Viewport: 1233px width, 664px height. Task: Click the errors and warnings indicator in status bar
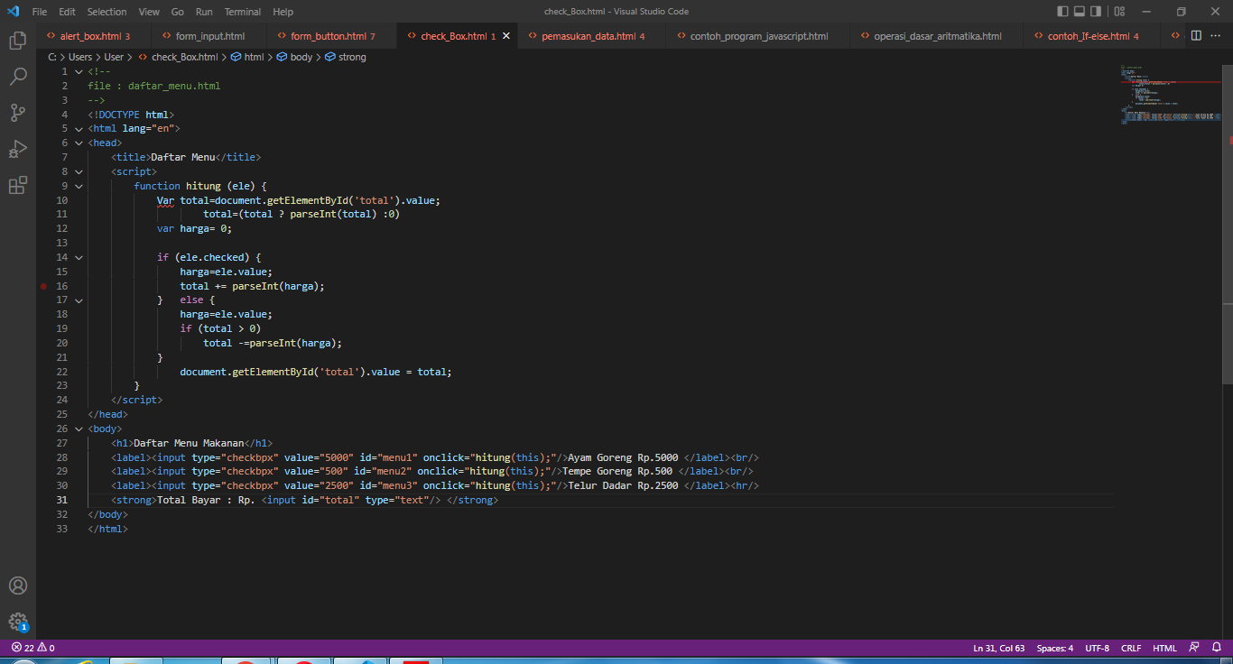tap(29, 647)
